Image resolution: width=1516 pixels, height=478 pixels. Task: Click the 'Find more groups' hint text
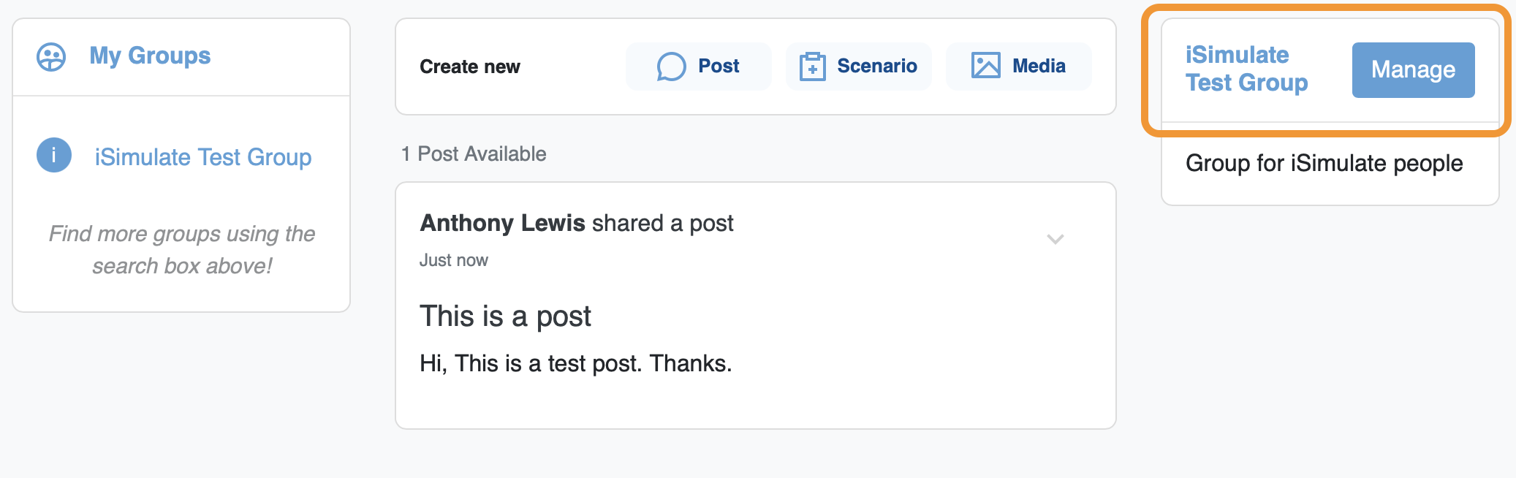tap(182, 250)
